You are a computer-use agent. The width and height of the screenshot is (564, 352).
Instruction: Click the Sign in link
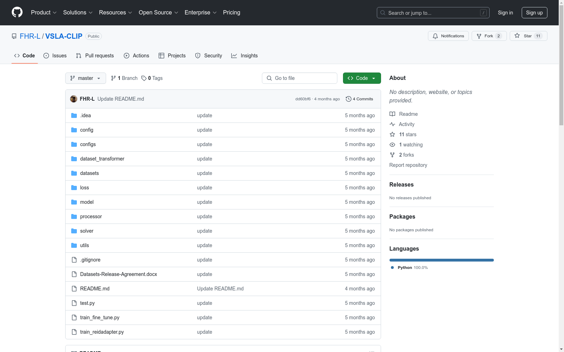[505, 13]
